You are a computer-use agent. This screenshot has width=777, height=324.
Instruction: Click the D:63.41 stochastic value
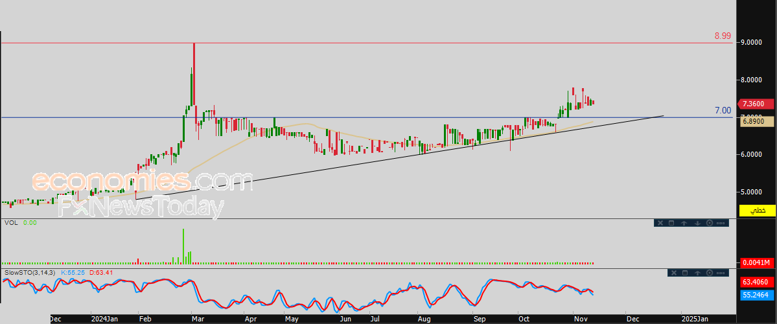coord(100,272)
